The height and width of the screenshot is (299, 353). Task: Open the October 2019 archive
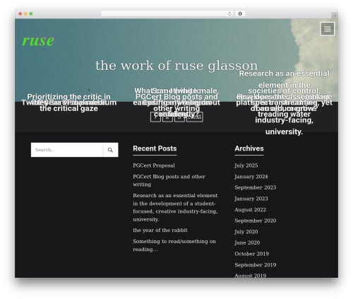pos(251,254)
